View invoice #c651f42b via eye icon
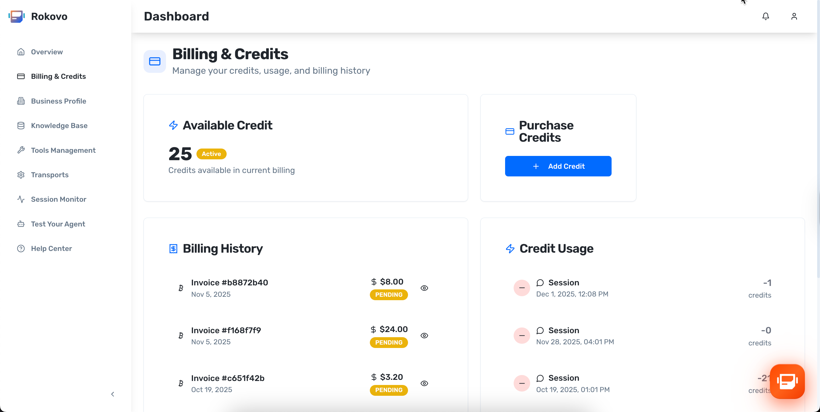820x412 pixels. point(424,383)
